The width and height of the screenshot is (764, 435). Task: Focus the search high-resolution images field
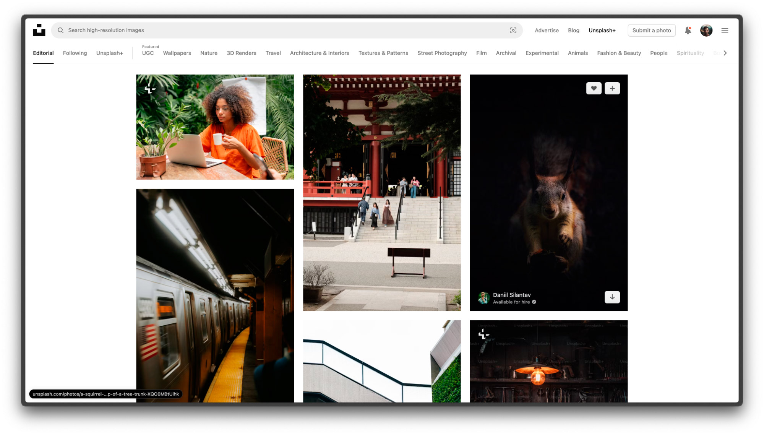coord(287,30)
